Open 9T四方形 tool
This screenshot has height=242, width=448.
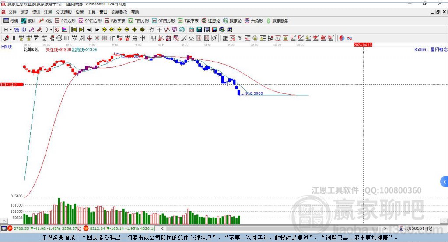164,21
